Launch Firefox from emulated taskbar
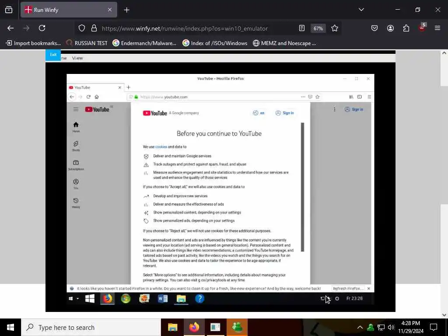The image size is (448, 336). coord(108,298)
